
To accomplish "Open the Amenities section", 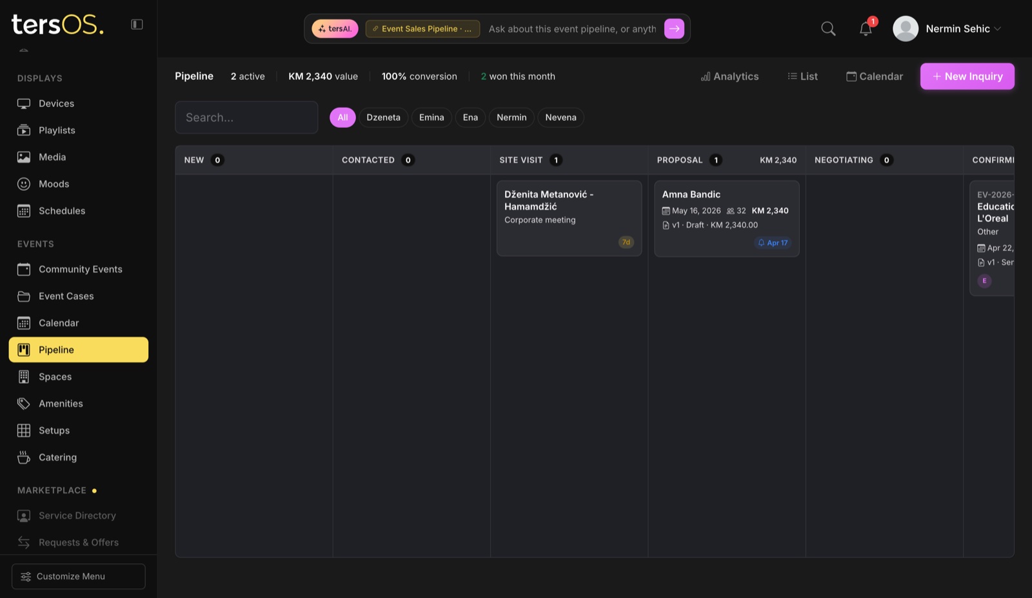I will (60, 403).
